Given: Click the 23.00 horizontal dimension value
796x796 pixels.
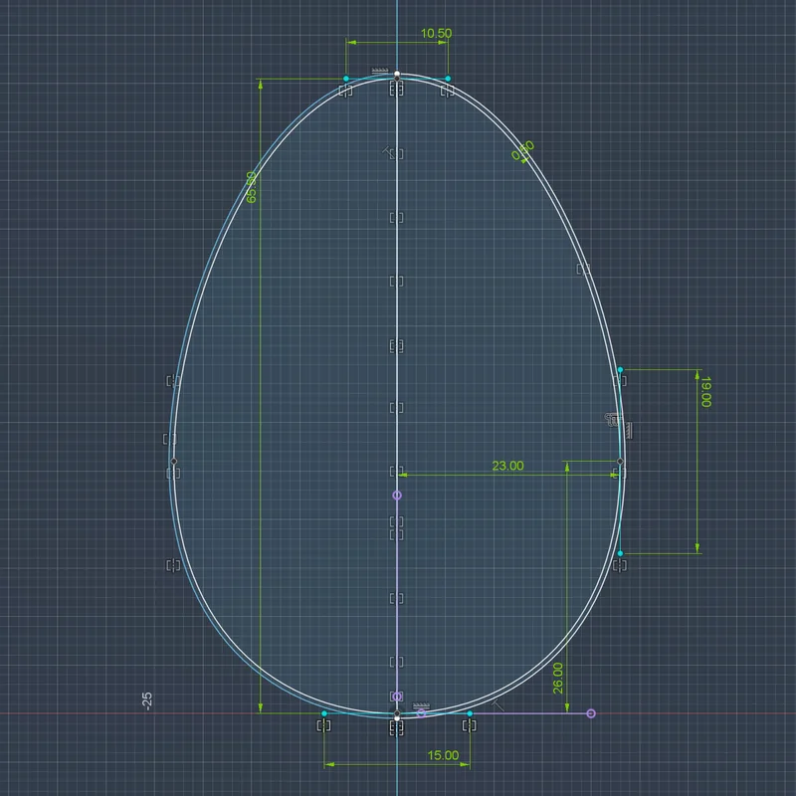Looking at the screenshot, I should point(507,466).
